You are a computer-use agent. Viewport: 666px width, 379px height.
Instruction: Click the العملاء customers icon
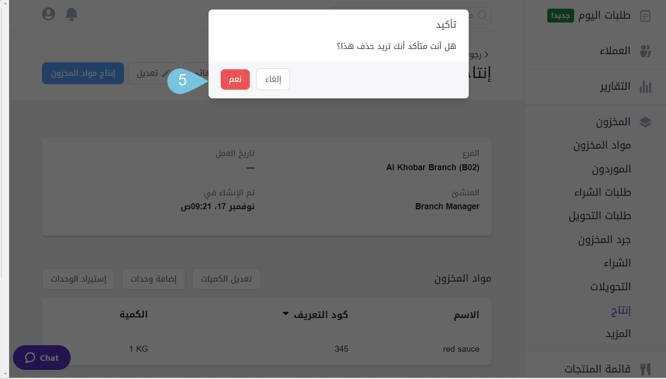(x=645, y=51)
